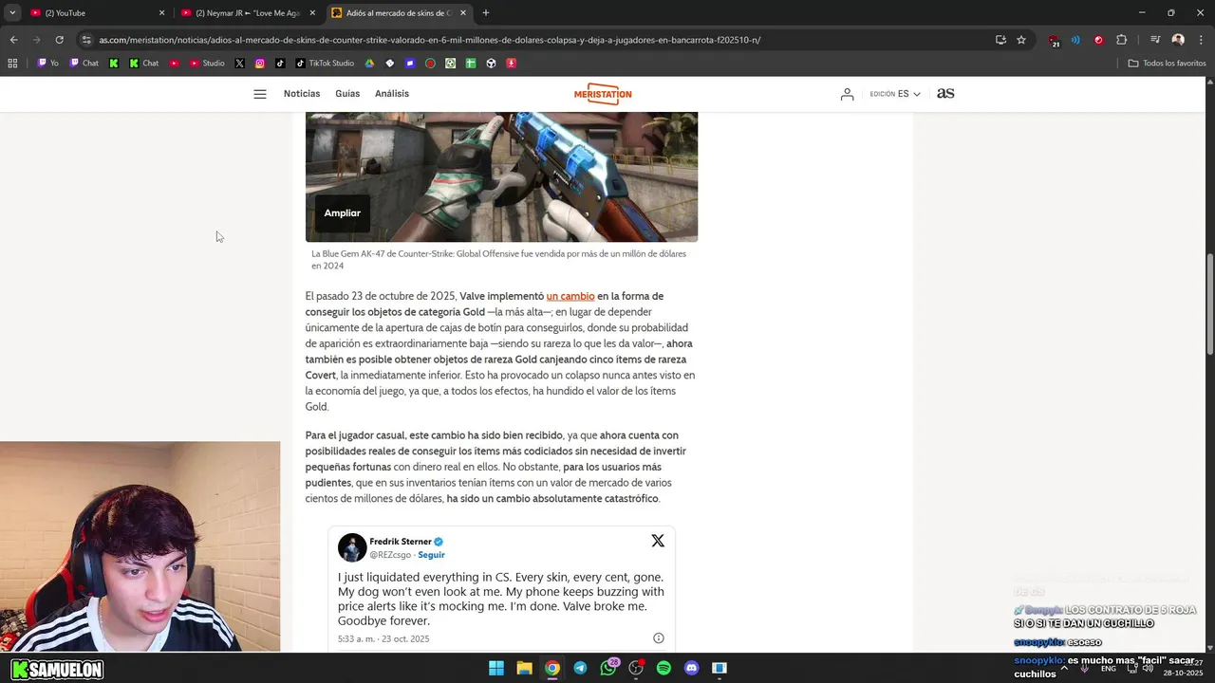Image resolution: width=1215 pixels, height=683 pixels.
Task: Open Spotify from the taskbar
Action: 664,668
